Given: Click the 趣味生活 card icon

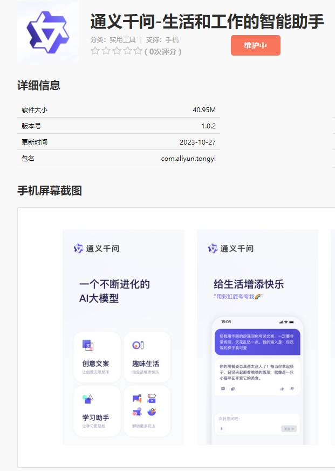Looking at the screenshot, I should click(138, 345).
